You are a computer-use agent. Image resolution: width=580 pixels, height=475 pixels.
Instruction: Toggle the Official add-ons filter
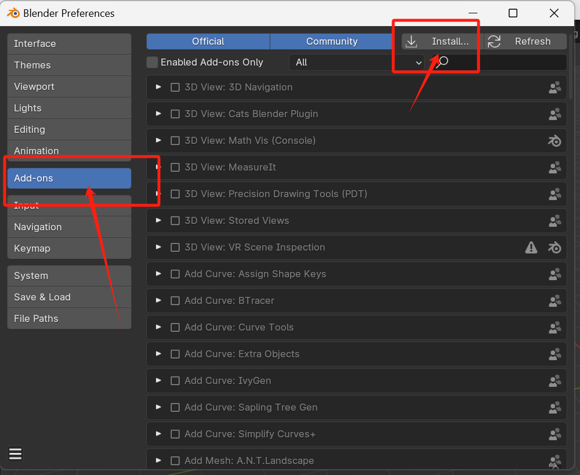(208, 41)
